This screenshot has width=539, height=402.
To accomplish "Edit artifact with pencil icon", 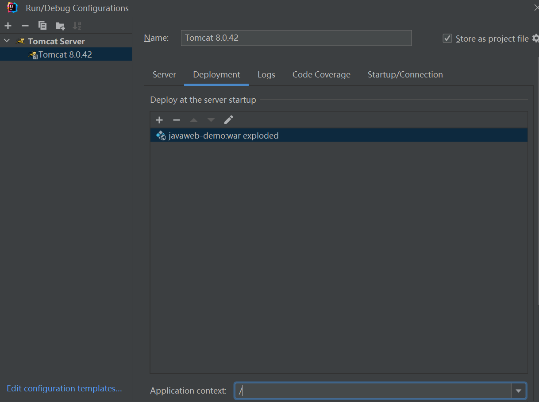I will pos(228,120).
